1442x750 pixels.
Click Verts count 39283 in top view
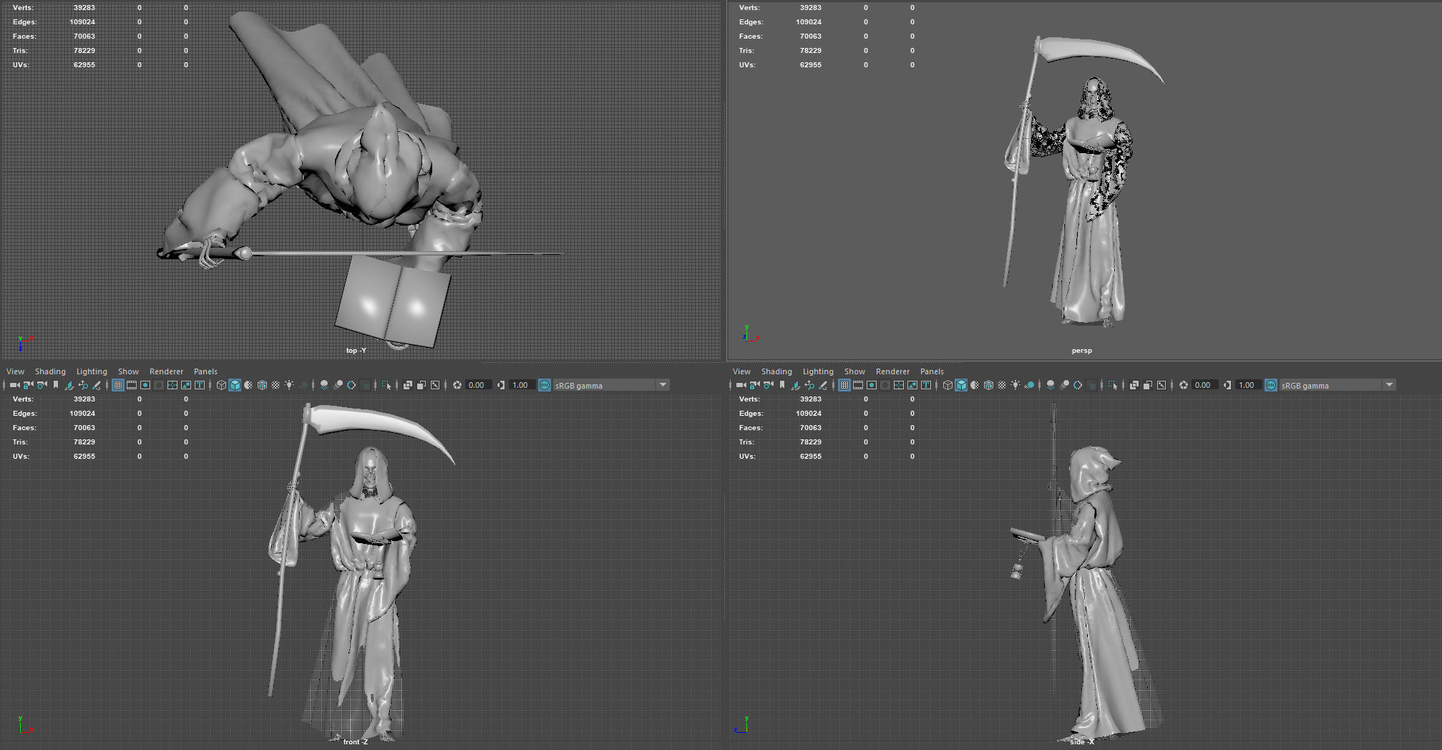(84, 8)
